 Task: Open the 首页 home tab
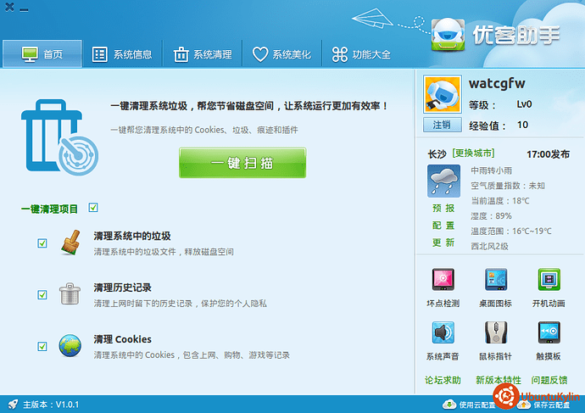tap(42, 54)
